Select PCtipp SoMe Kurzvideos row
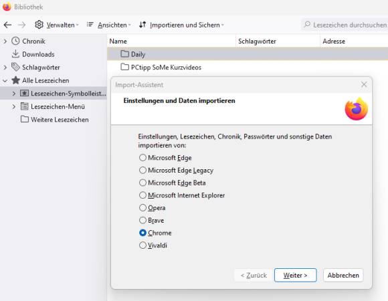Viewport: 388px width, 301px height. 248,67
